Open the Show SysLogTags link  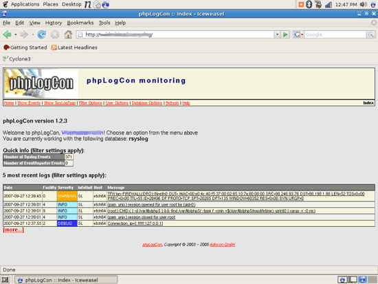pyautogui.click(x=60, y=103)
